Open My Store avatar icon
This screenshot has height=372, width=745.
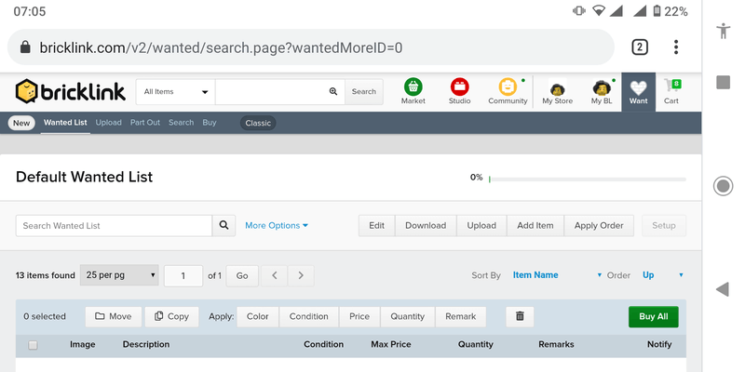coord(557,91)
